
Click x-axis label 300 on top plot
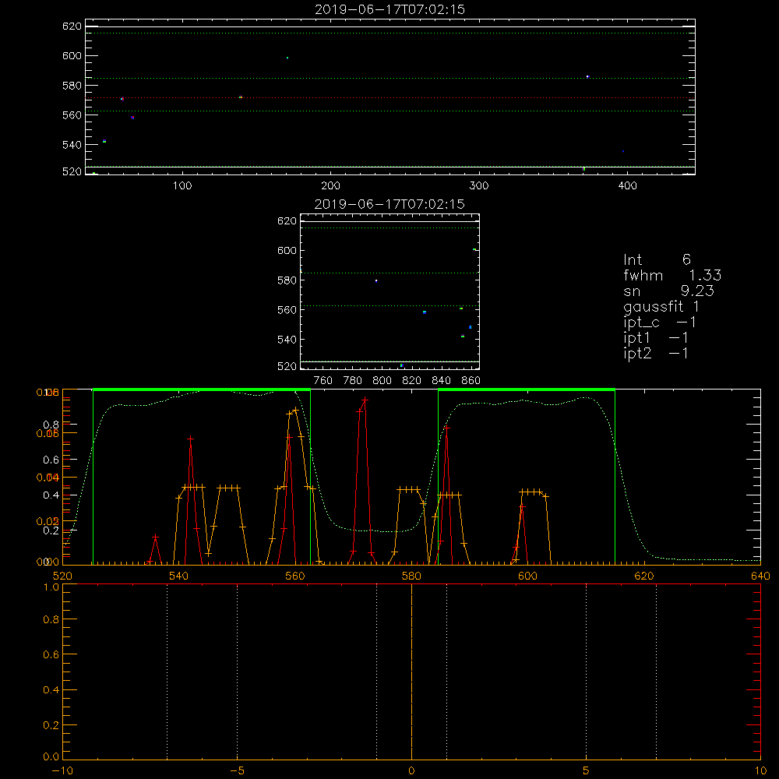coord(479,186)
